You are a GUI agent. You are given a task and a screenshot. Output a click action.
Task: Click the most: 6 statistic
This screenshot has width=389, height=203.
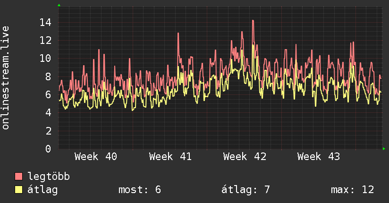pyautogui.click(x=140, y=190)
